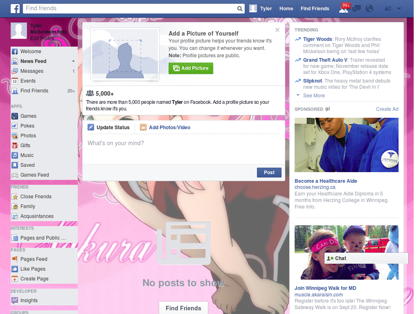Open Like Pages thumbs-up icon
Image resolution: width=419 pixels, height=314 pixels.
click(x=15, y=269)
